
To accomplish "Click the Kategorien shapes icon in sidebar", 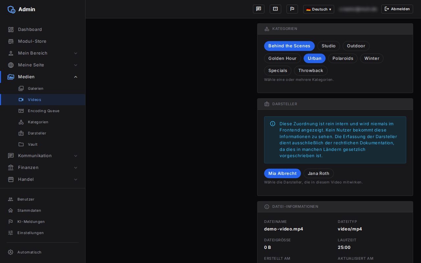I will (21, 122).
